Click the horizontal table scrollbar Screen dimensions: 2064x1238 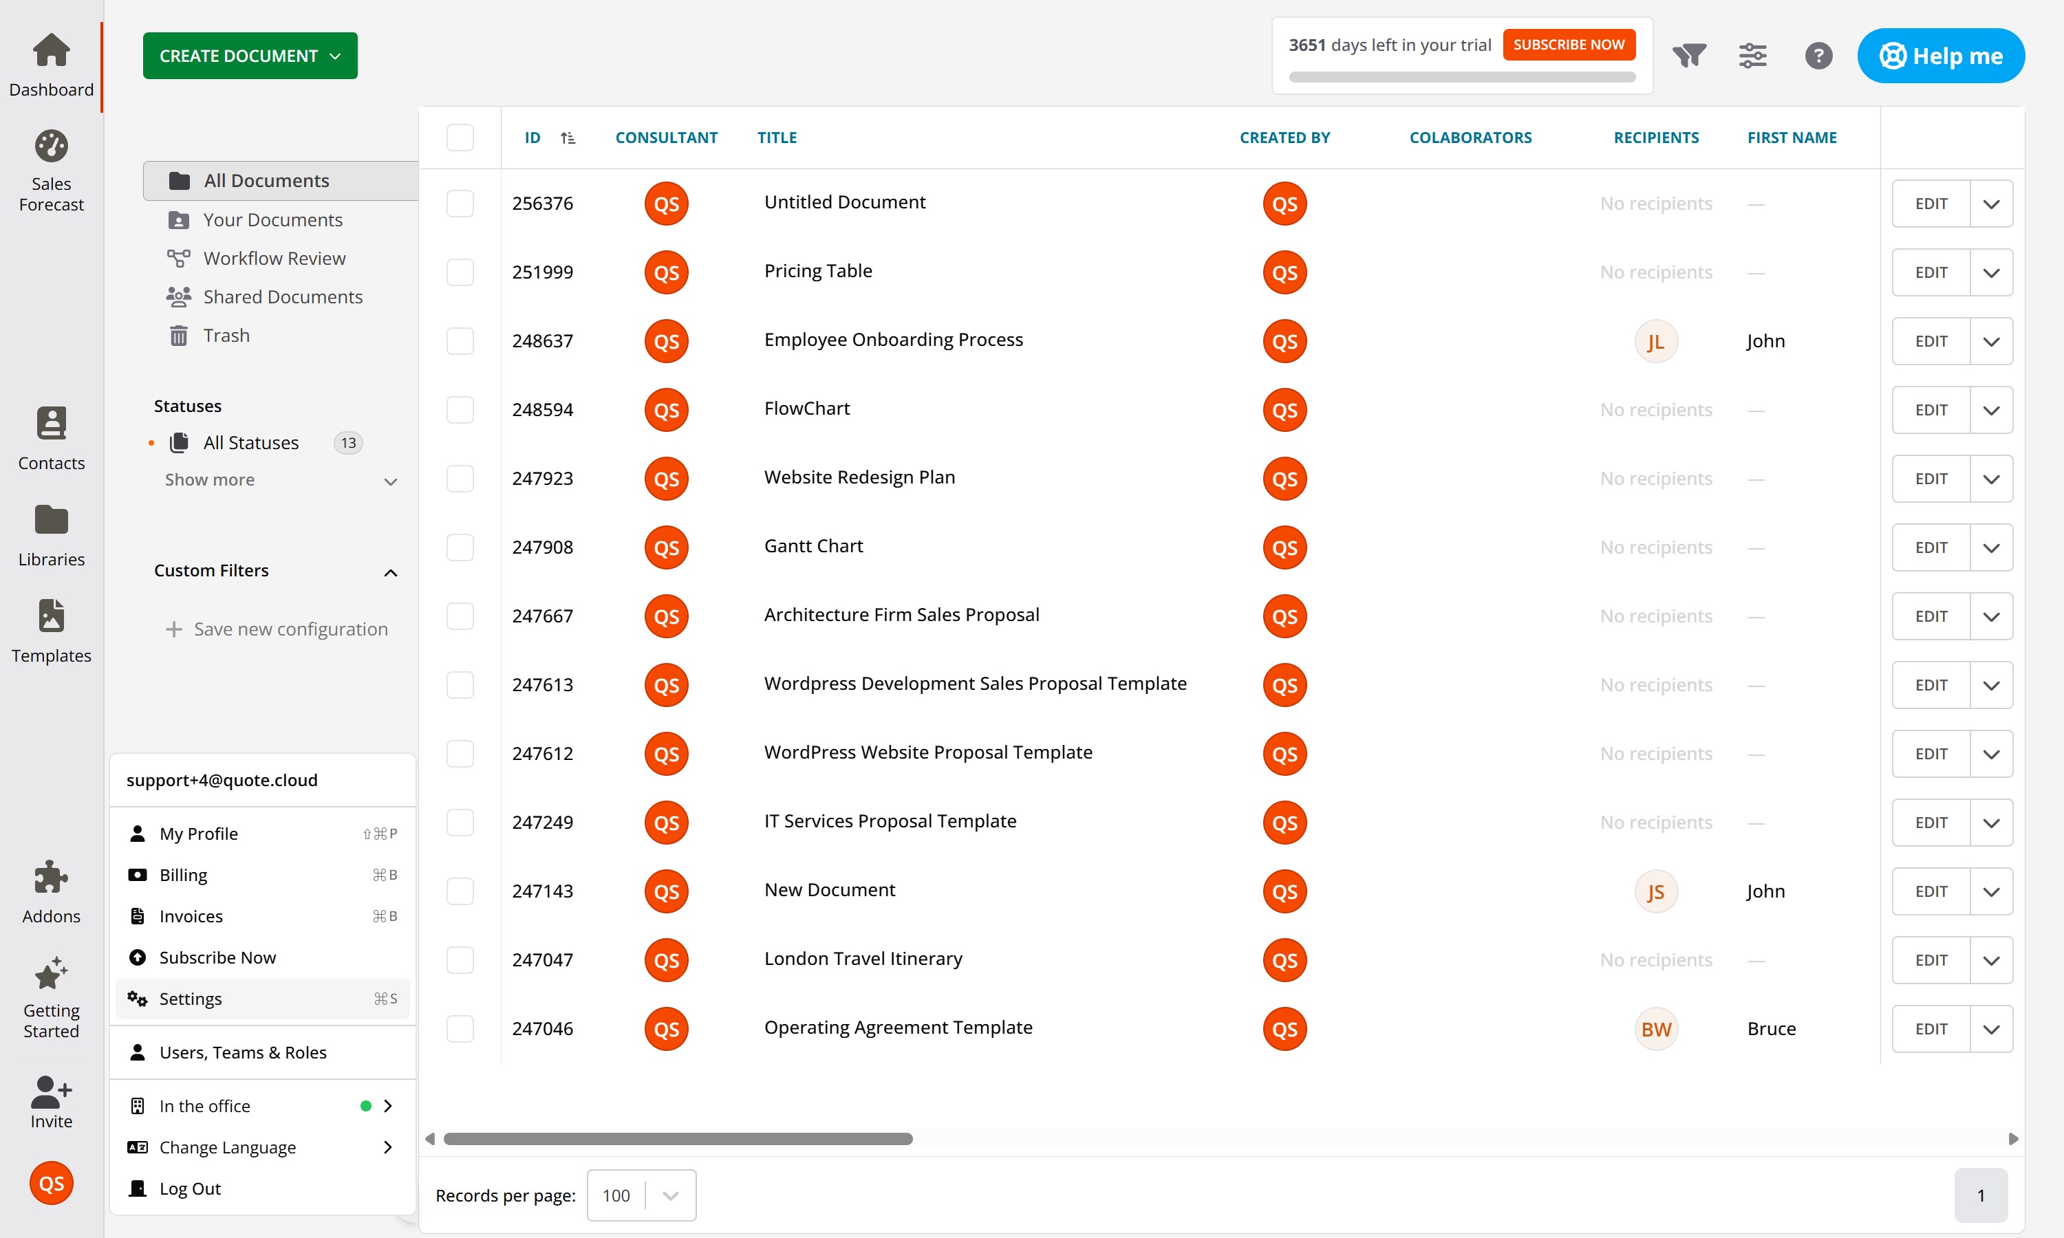point(678,1139)
